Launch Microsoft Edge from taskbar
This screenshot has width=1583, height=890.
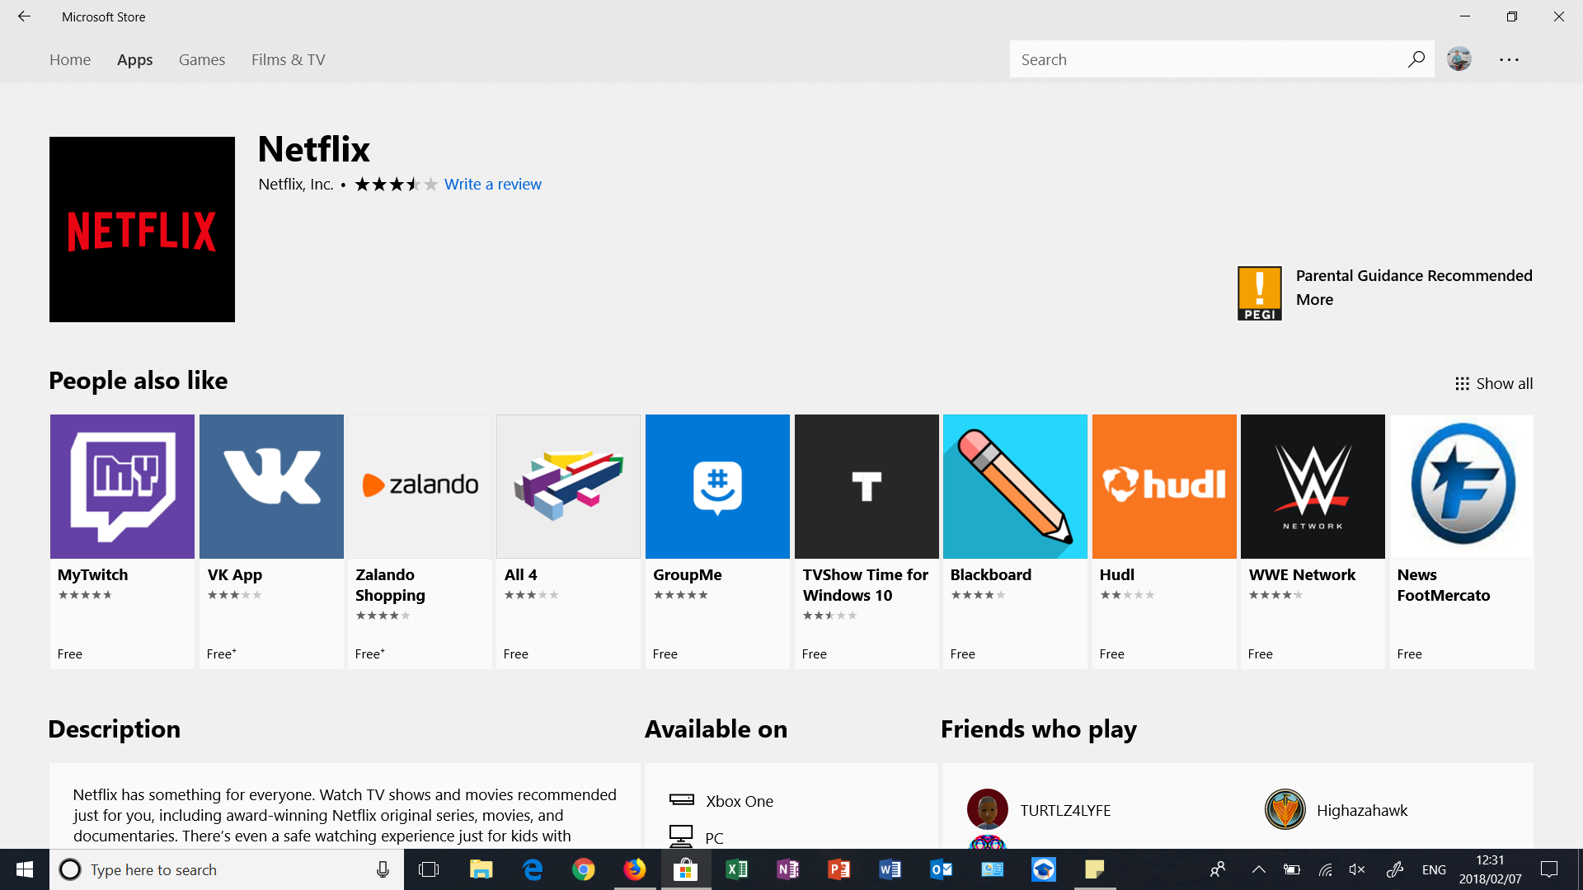click(x=533, y=869)
